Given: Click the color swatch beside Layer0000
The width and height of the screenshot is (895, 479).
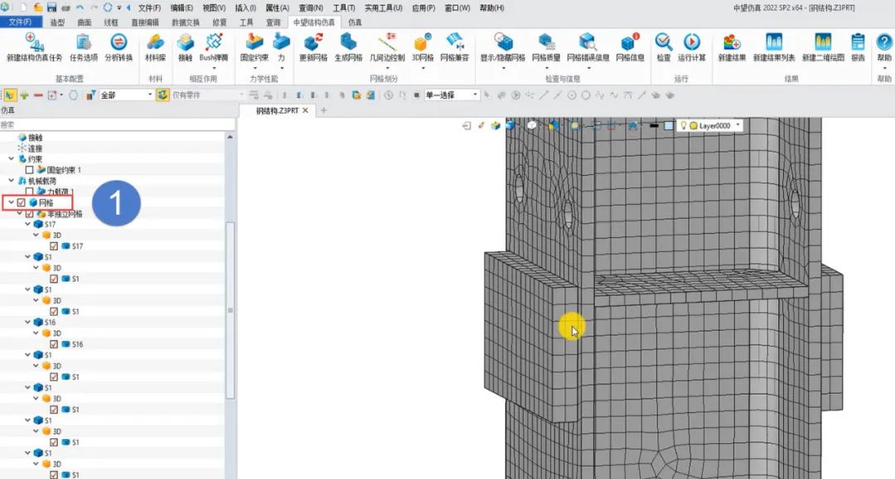Looking at the screenshot, I should [x=668, y=126].
